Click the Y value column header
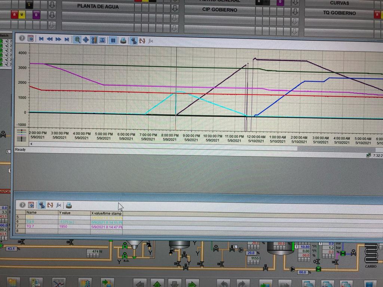 point(74,213)
